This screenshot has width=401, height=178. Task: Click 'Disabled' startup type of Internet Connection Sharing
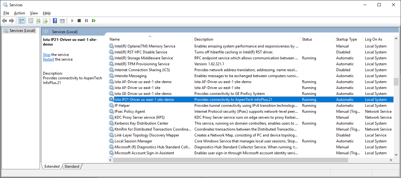(x=343, y=70)
